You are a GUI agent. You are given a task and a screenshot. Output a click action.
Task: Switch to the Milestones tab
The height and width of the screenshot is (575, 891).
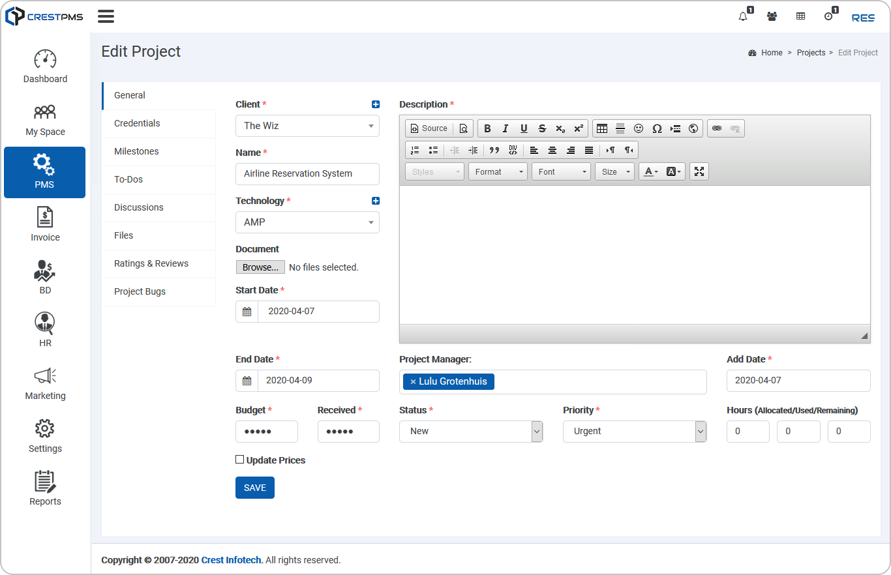tap(136, 151)
